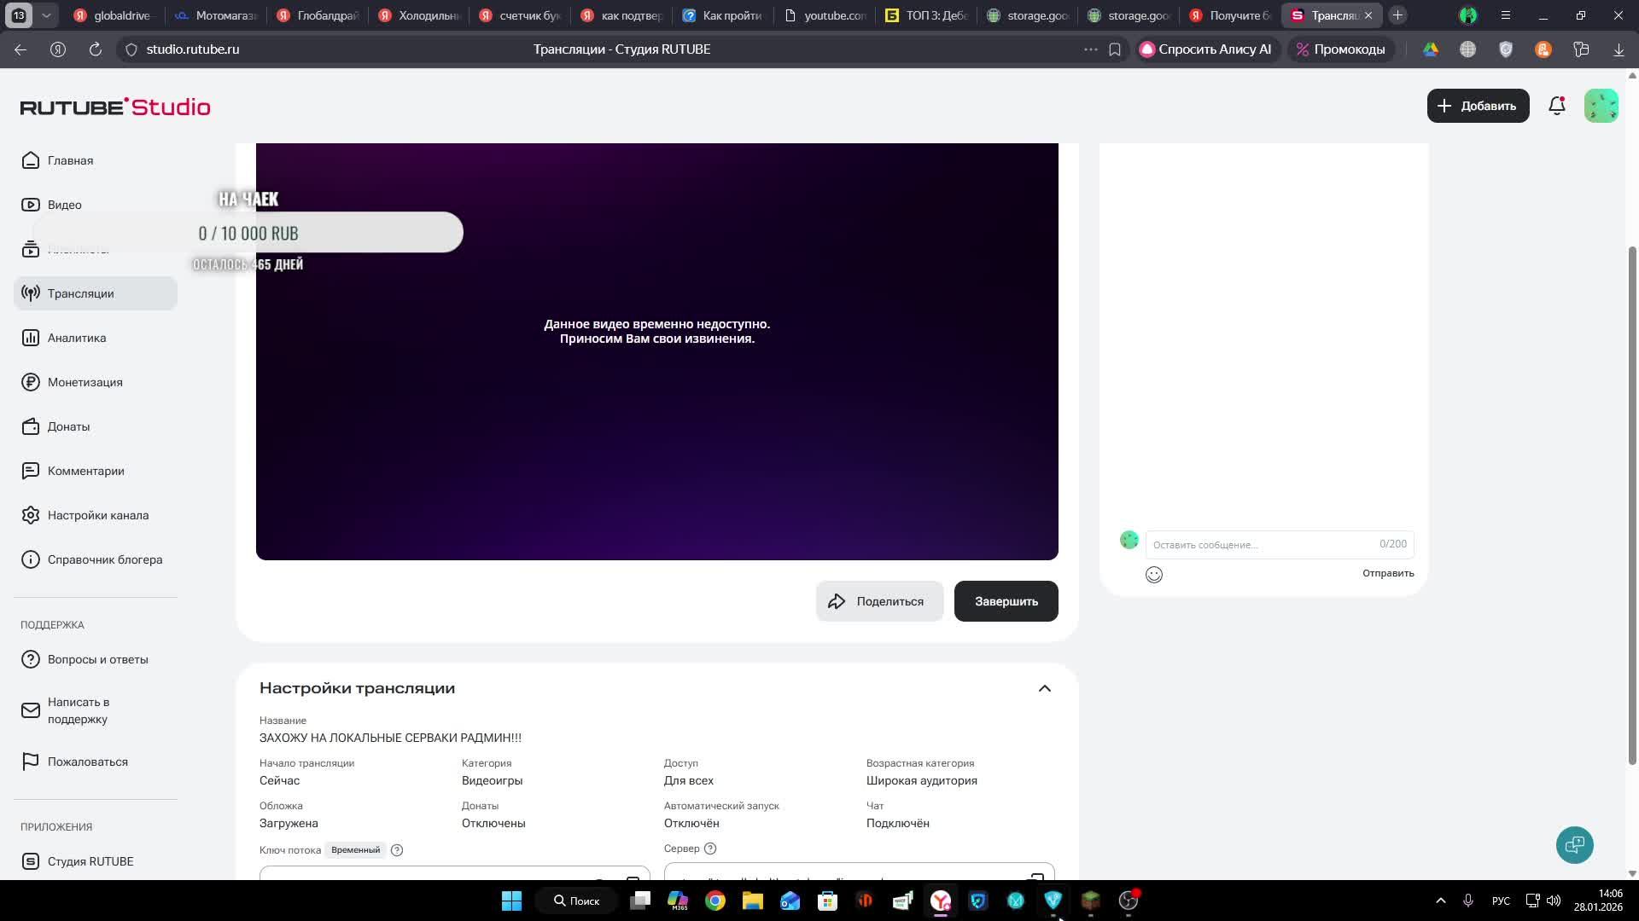Click help icon next to Ключ потока

[x=396, y=850]
